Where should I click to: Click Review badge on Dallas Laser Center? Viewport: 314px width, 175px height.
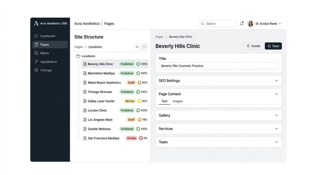point(130,101)
